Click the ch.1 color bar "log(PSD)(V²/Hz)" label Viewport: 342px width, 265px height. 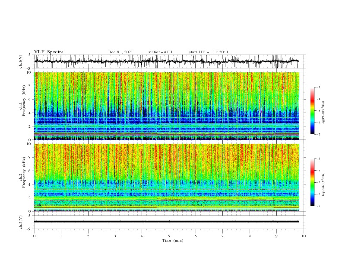click(323, 113)
